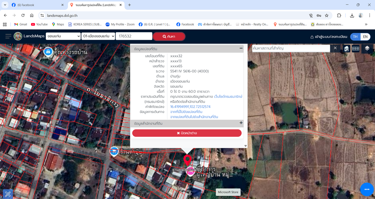Click the coordinates link 16.41994991,102.72512574

pos(190,107)
